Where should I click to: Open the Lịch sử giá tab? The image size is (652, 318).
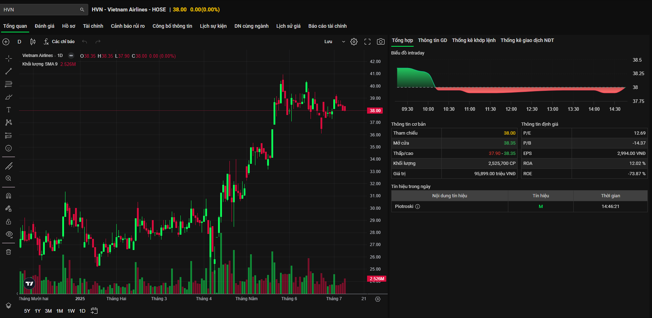pyautogui.click(x=288, y=26)
